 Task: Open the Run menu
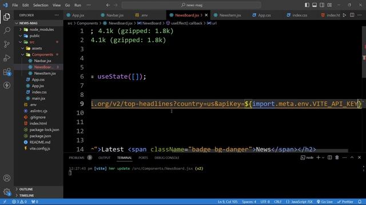[78, 5]
